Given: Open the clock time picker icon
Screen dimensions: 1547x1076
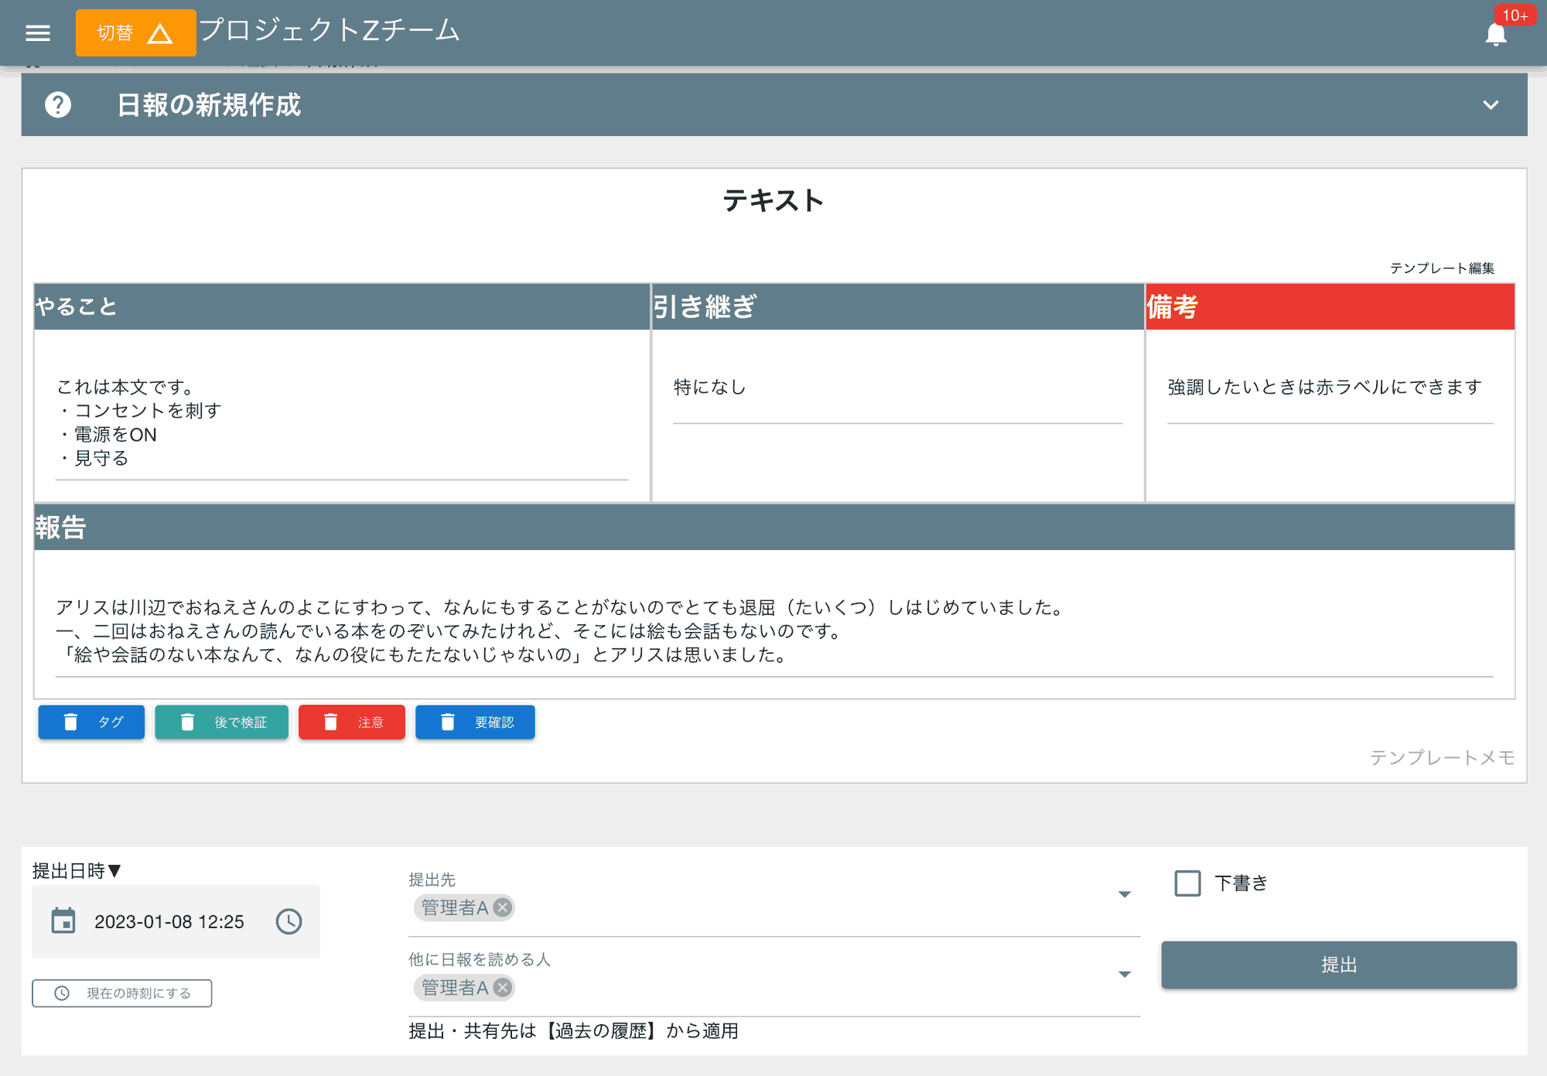Looking at the screenshot, I should (x=288, y=921).
